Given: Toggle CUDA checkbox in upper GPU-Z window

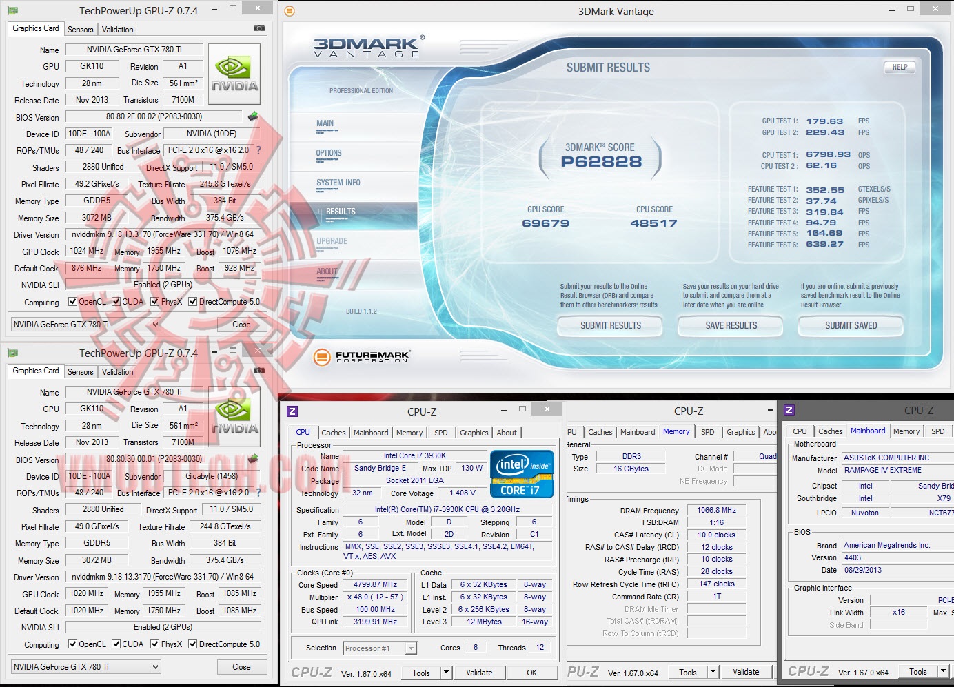Looking at the screenshot, I should 116,302.
